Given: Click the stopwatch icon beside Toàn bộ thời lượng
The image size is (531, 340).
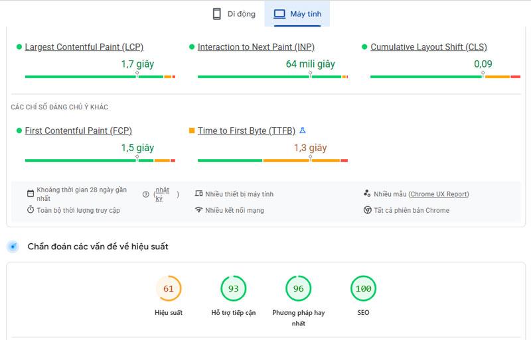Looking at the screenshot, I should coord(31,209).
